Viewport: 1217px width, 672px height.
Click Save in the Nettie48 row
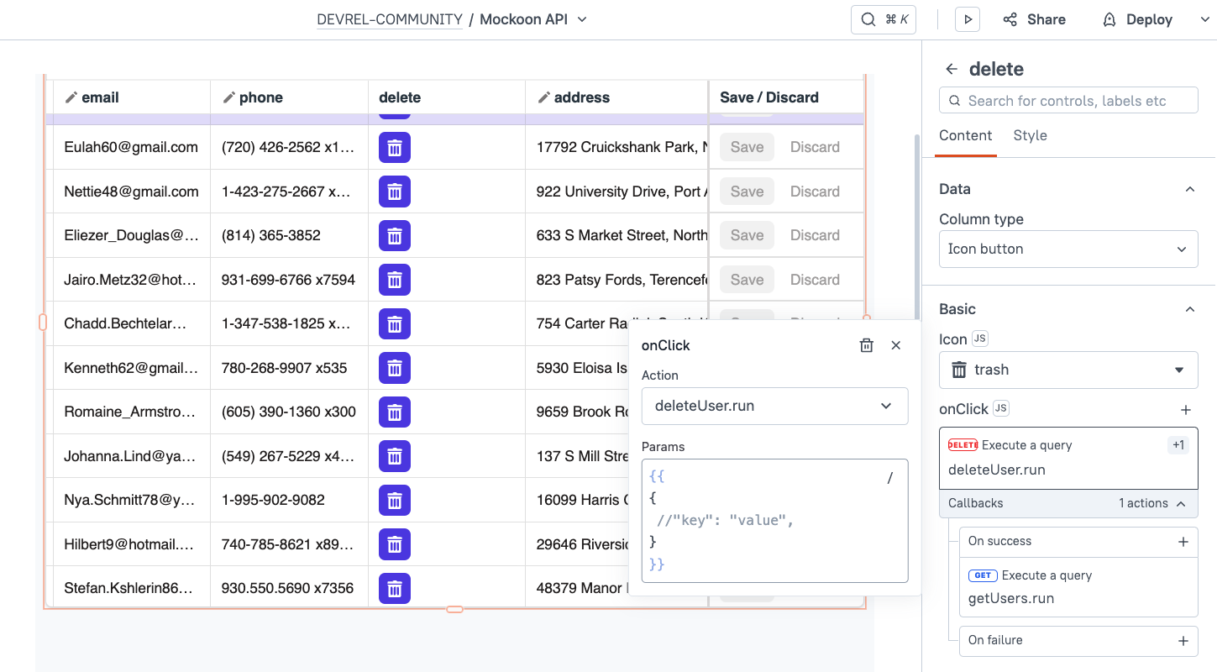point(747,192)
